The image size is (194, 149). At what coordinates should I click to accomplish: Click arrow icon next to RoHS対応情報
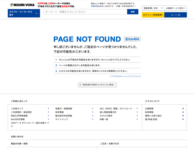(x=48, y=119)
